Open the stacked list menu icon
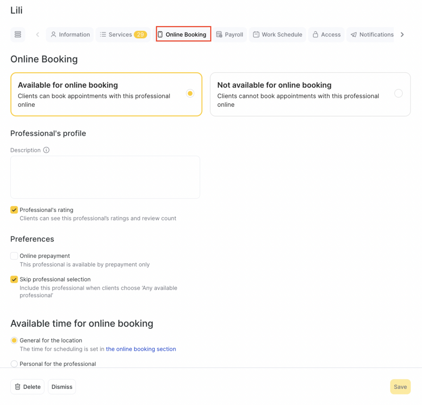Screen dimensions: 422x405 click(18, 35)
